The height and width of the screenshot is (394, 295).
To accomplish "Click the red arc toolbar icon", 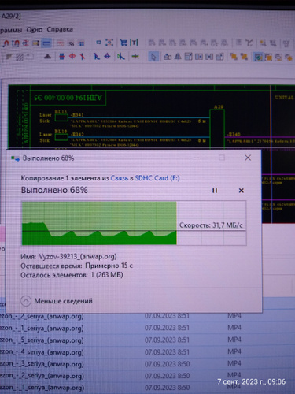I will click(6, 43).
